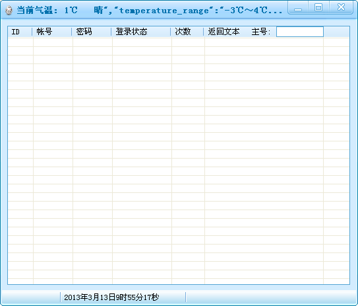The height and width of the screenshot is (306, 358).
Task: Click the 次数 column header
Action: tap(187, 32)
